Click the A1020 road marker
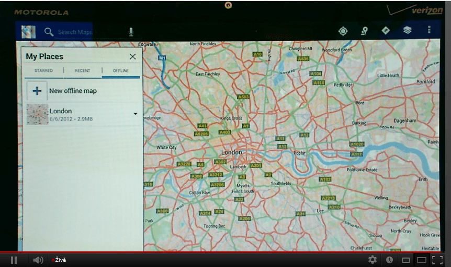 pos(357,144)
